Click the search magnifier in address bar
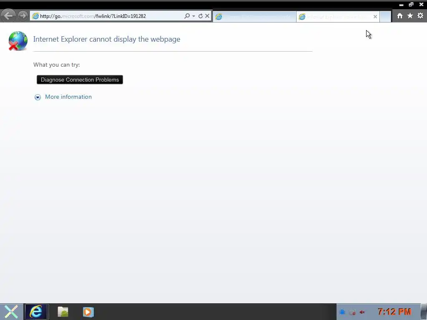 pos(187,16)
